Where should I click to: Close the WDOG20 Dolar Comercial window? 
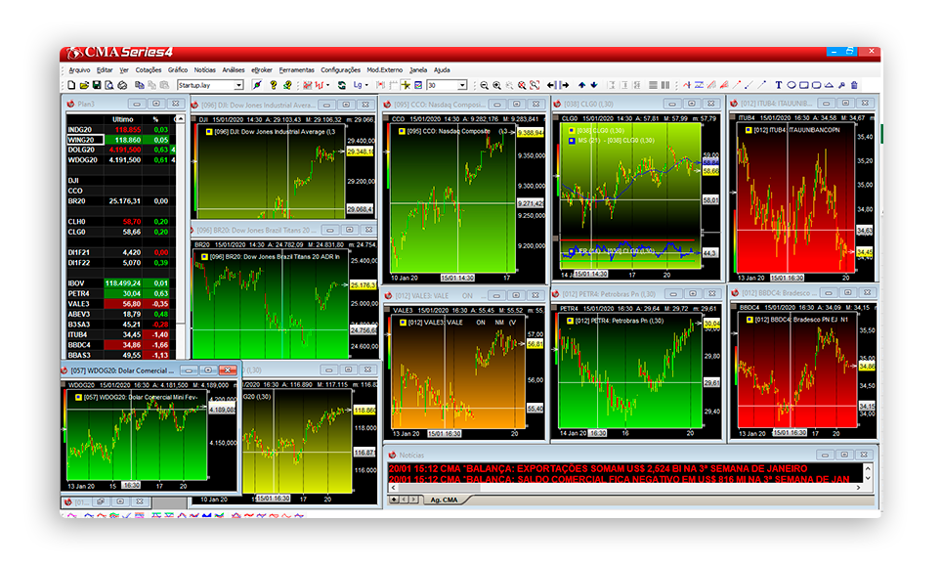tap(228, 370)
